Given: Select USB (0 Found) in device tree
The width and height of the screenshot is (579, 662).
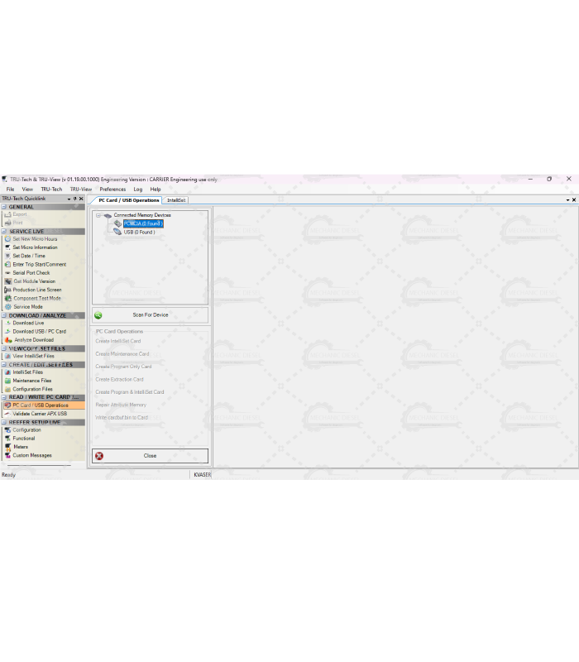Looking at the screenshot, I should 139,233.
